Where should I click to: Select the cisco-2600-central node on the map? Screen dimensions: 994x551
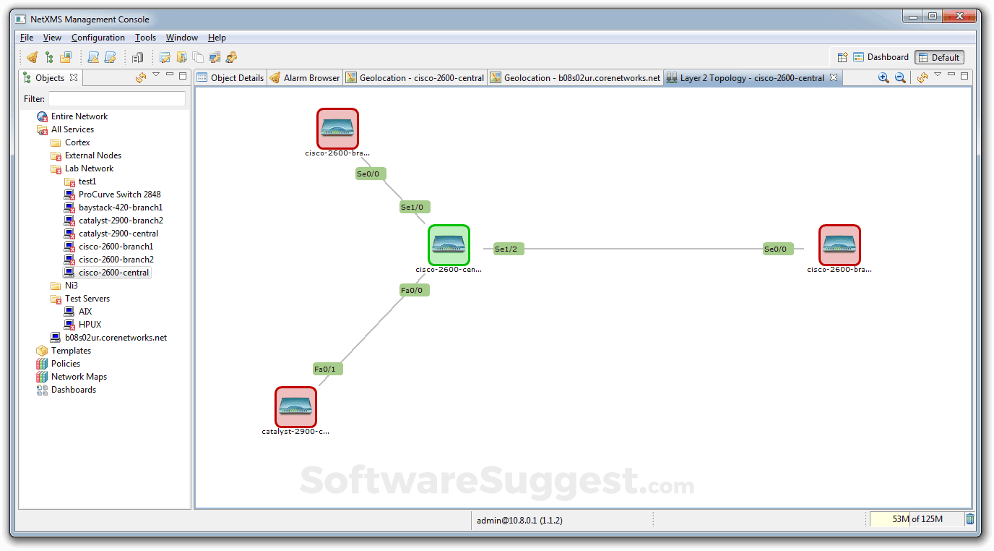pyautogui.click(x=449, y=244)
